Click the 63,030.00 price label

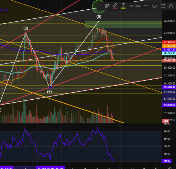[x=169, y=105]
